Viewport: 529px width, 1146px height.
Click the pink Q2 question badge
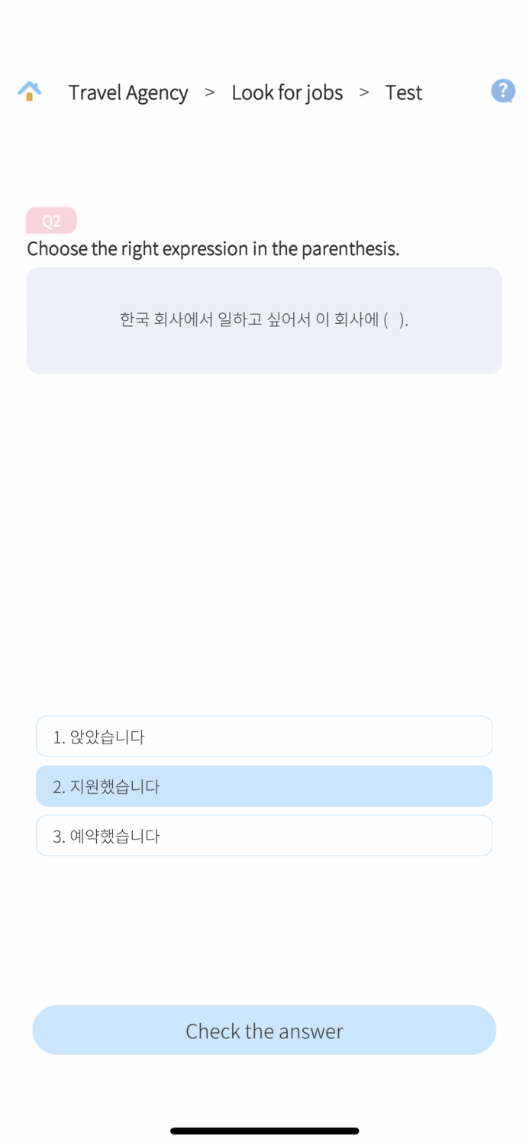(51, 221)
